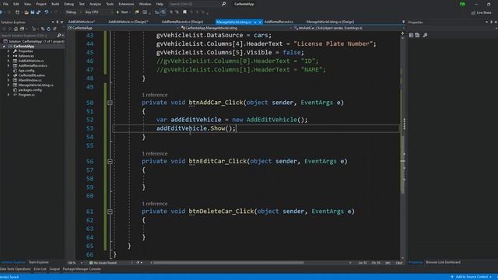Viewport: 498px width, 280px height.
Task: Click the Save toolbar icon
Action: pos(33,12)
